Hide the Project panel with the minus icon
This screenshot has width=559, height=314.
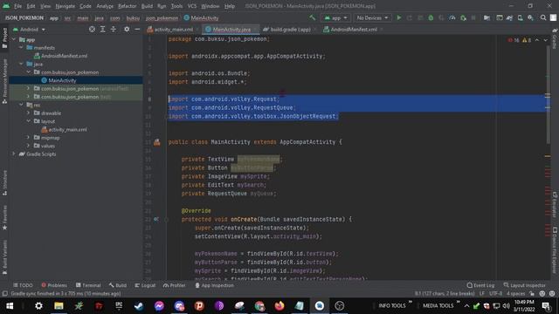137,29
